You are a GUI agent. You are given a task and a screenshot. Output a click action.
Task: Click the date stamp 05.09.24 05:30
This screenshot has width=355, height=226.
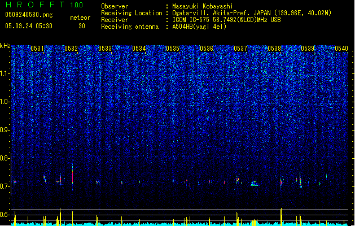(29, 26)
